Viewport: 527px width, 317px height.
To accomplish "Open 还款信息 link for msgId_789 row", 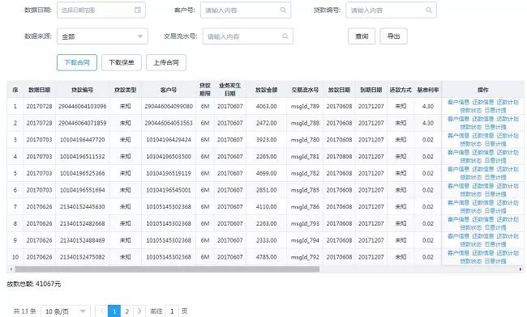I will (x=483, y=102).
